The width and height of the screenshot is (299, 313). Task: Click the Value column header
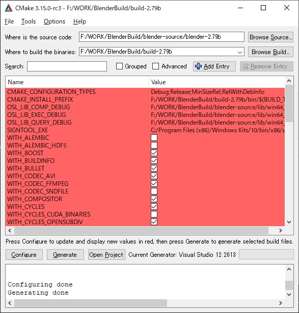point(216,82)
